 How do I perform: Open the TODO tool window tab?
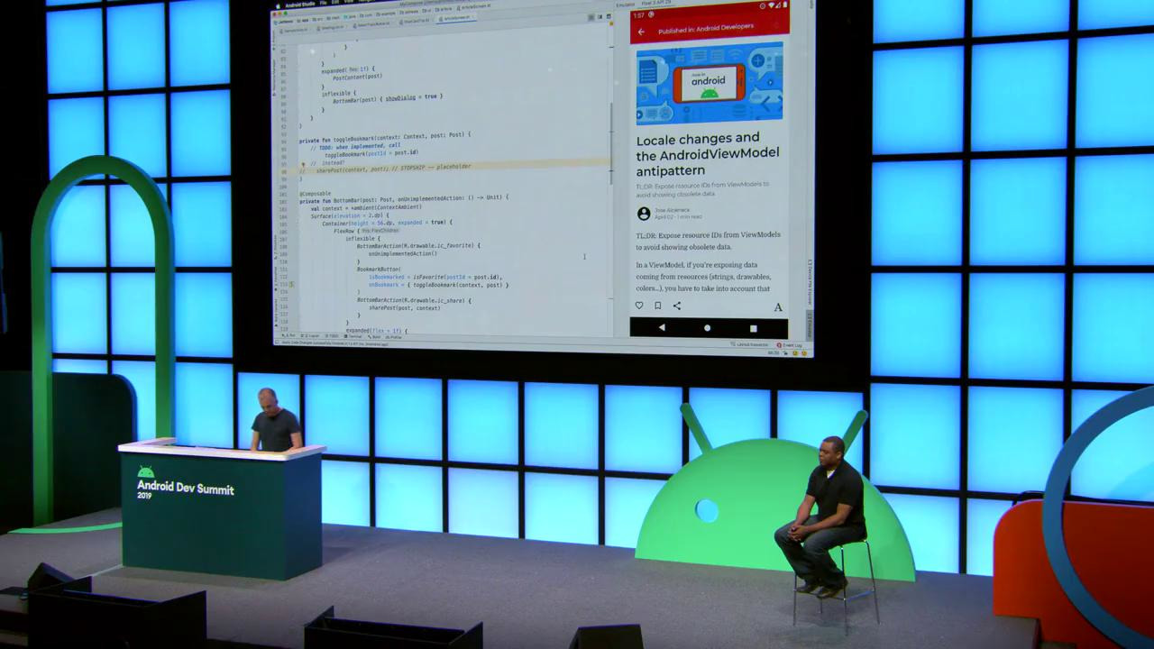coord(333,336)
